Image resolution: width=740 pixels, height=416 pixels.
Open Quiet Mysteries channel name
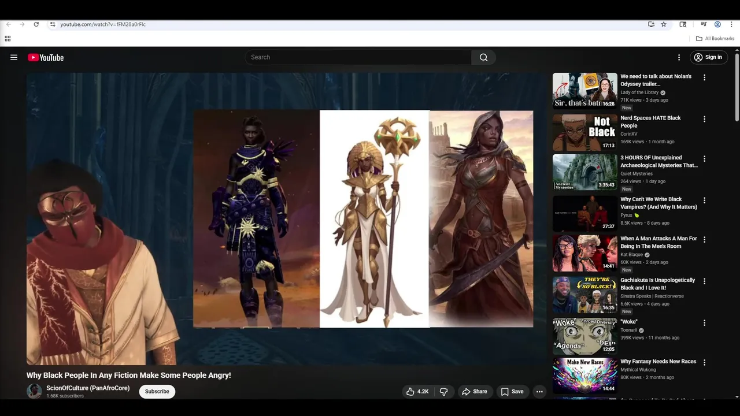click(637, 173)
